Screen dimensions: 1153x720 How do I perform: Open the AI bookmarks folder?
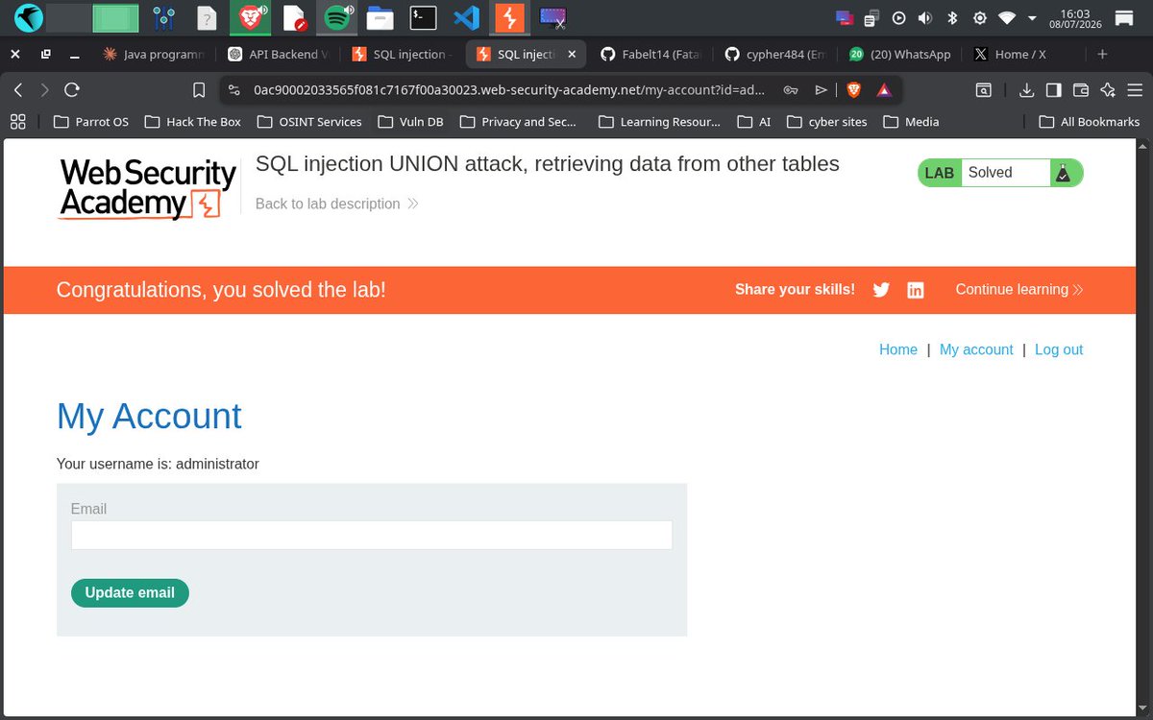coord(755,122)
